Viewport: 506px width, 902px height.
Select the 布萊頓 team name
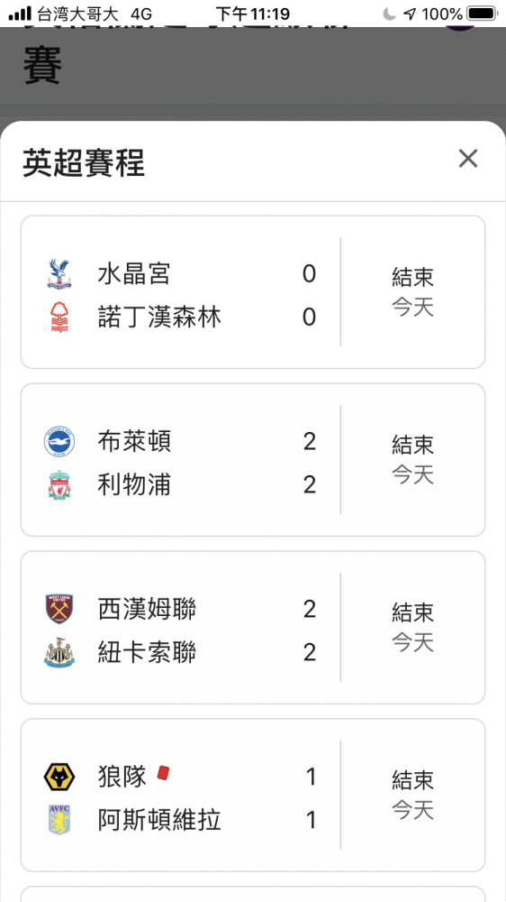tap(134, 442)
